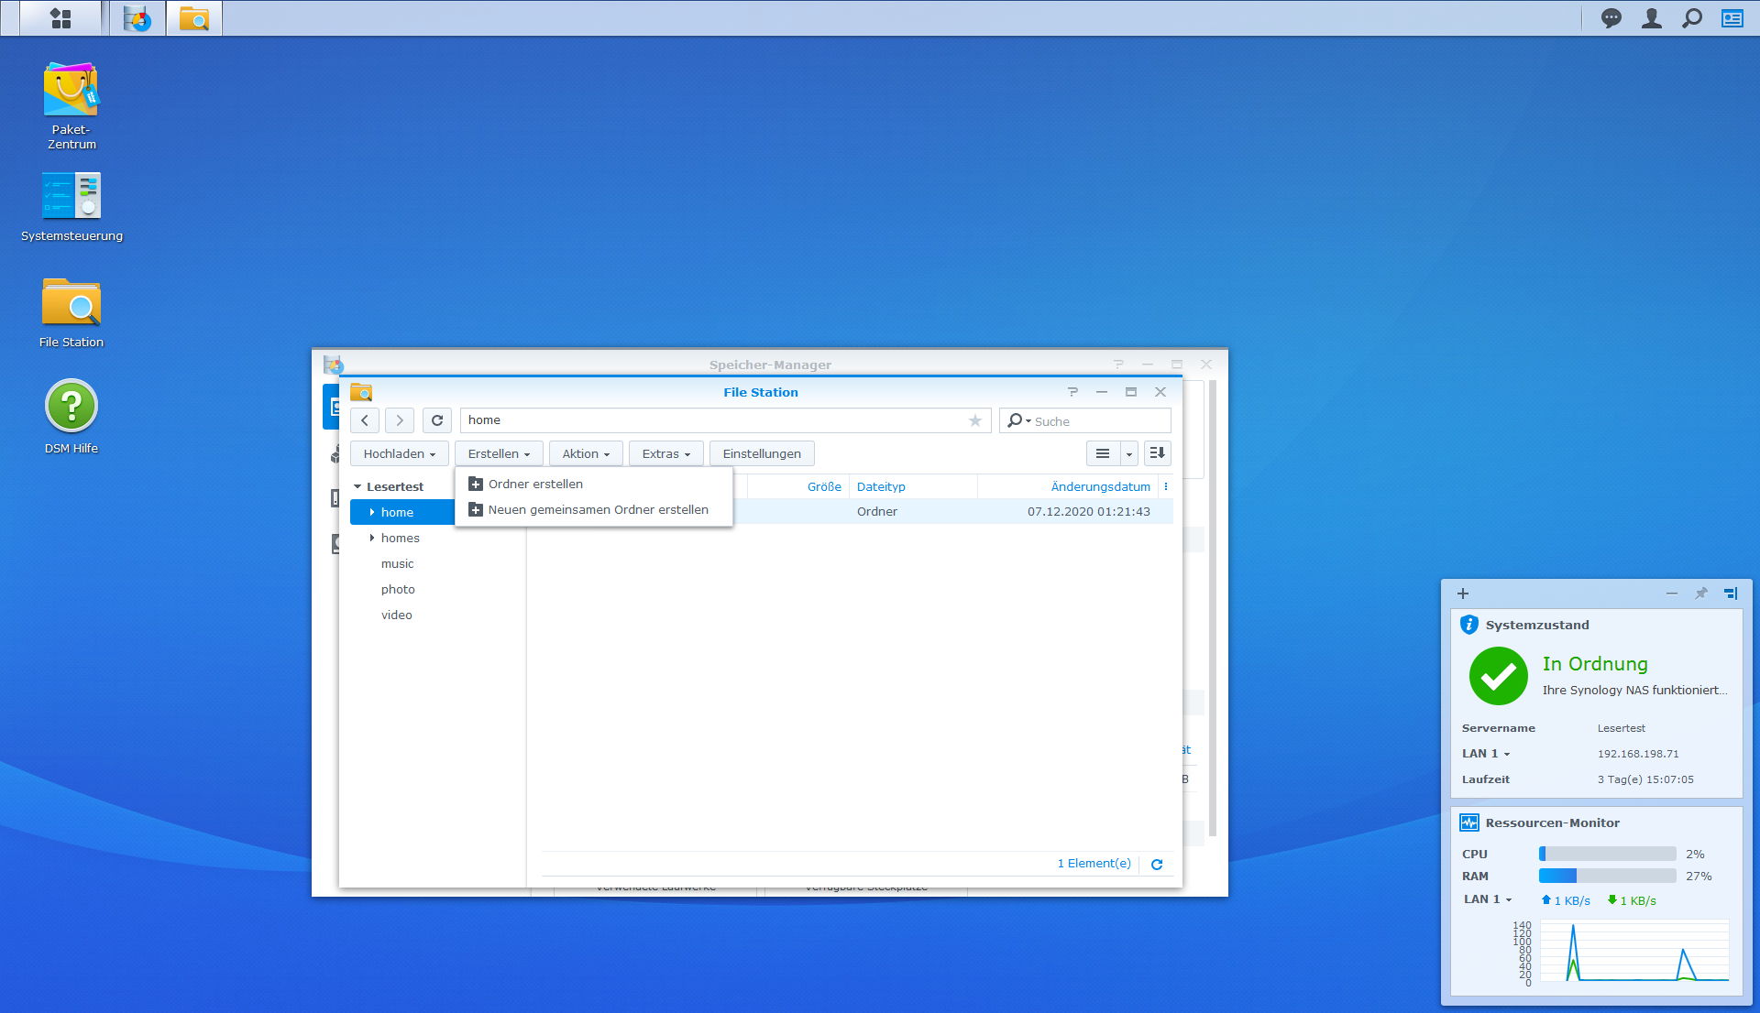Select Neuen gemeinsamen Ordner erstellen

click(598, 509)
